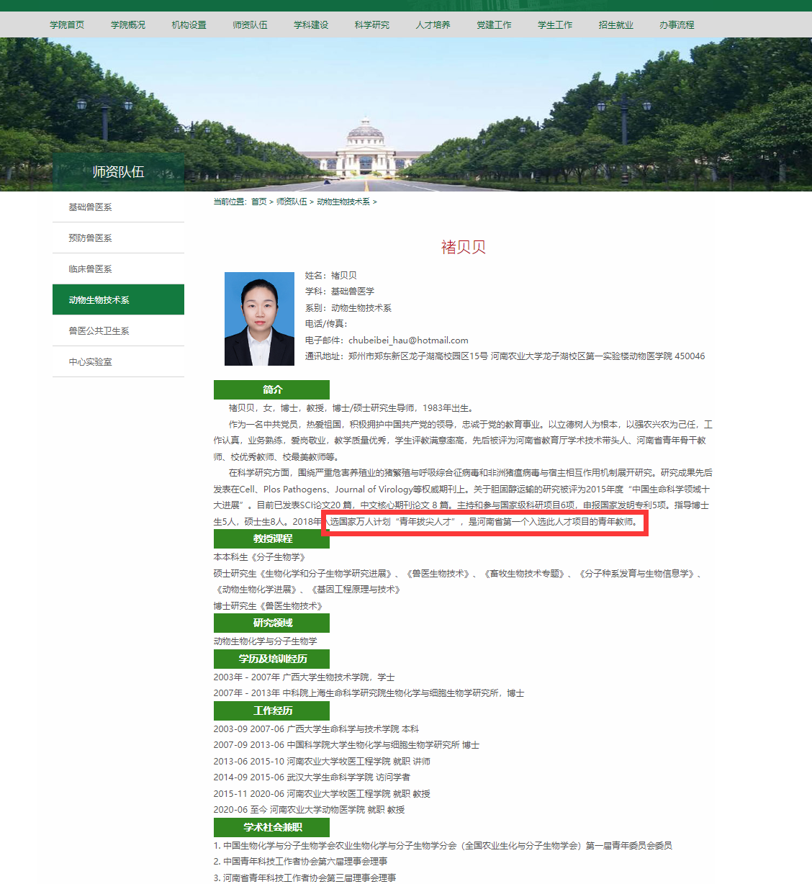
Task: Open 学科建设 navigation item
Action: (311, 24)
